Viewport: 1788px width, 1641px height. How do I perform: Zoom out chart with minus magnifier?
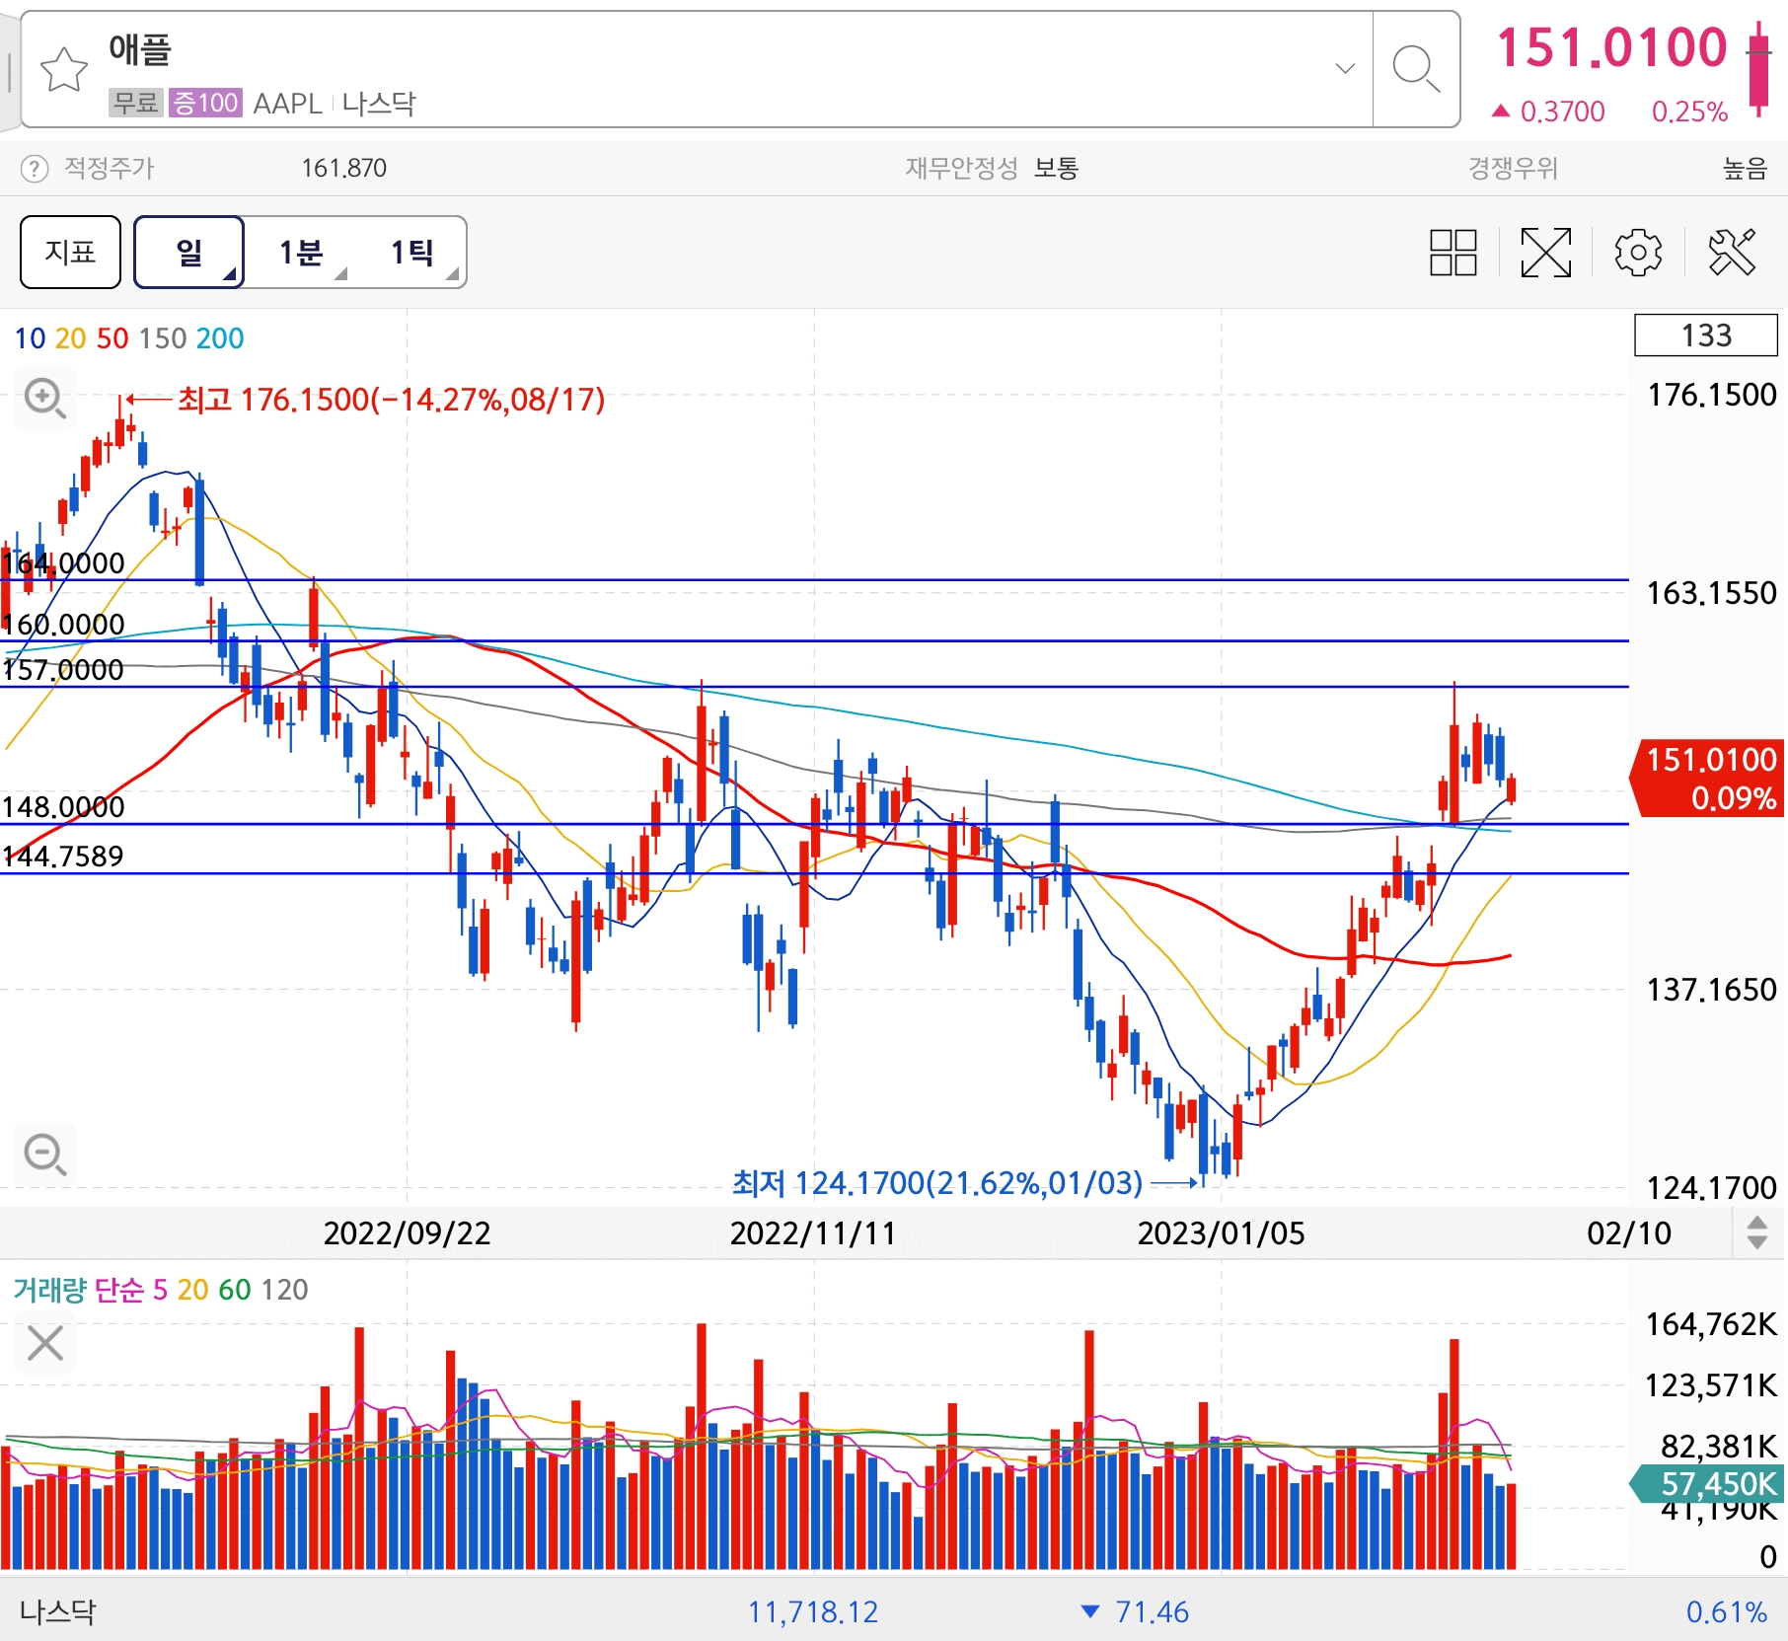(x=44, y=1154)
